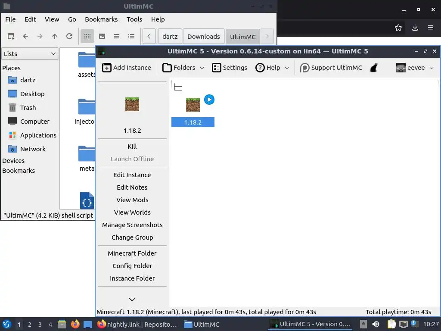The width and height of the screenshot is (441, 331).
Task: Expand more sidebar actions chevron
Action: pos(132,300)
